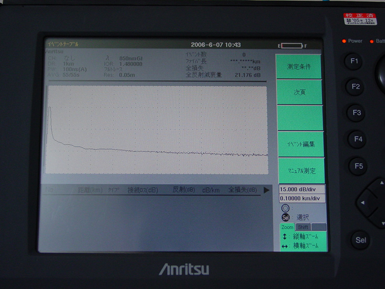The width and height of the screenshot is (385, 289).
Task: Click the horizontal 横軸ズーム arrow icon
Action: pyautogui.click(x=285, y=246)
